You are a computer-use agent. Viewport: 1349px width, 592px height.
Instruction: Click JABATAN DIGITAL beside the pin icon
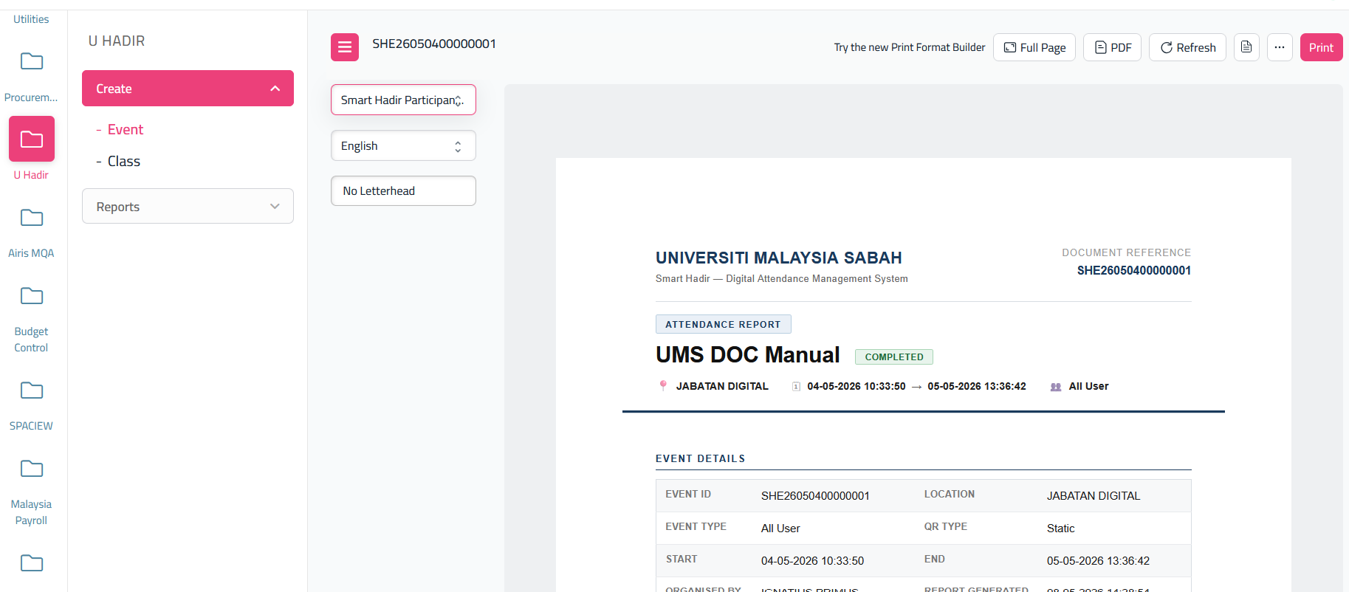(722, 386)
